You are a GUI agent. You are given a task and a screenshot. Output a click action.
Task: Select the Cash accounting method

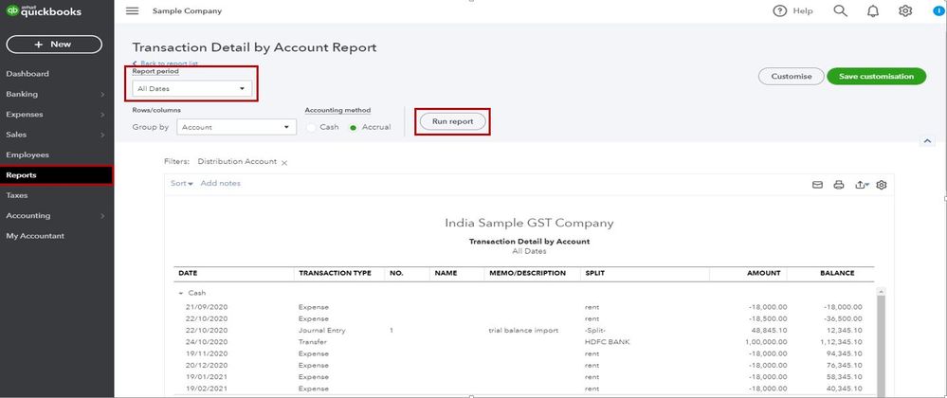click(x=311, y=127)
